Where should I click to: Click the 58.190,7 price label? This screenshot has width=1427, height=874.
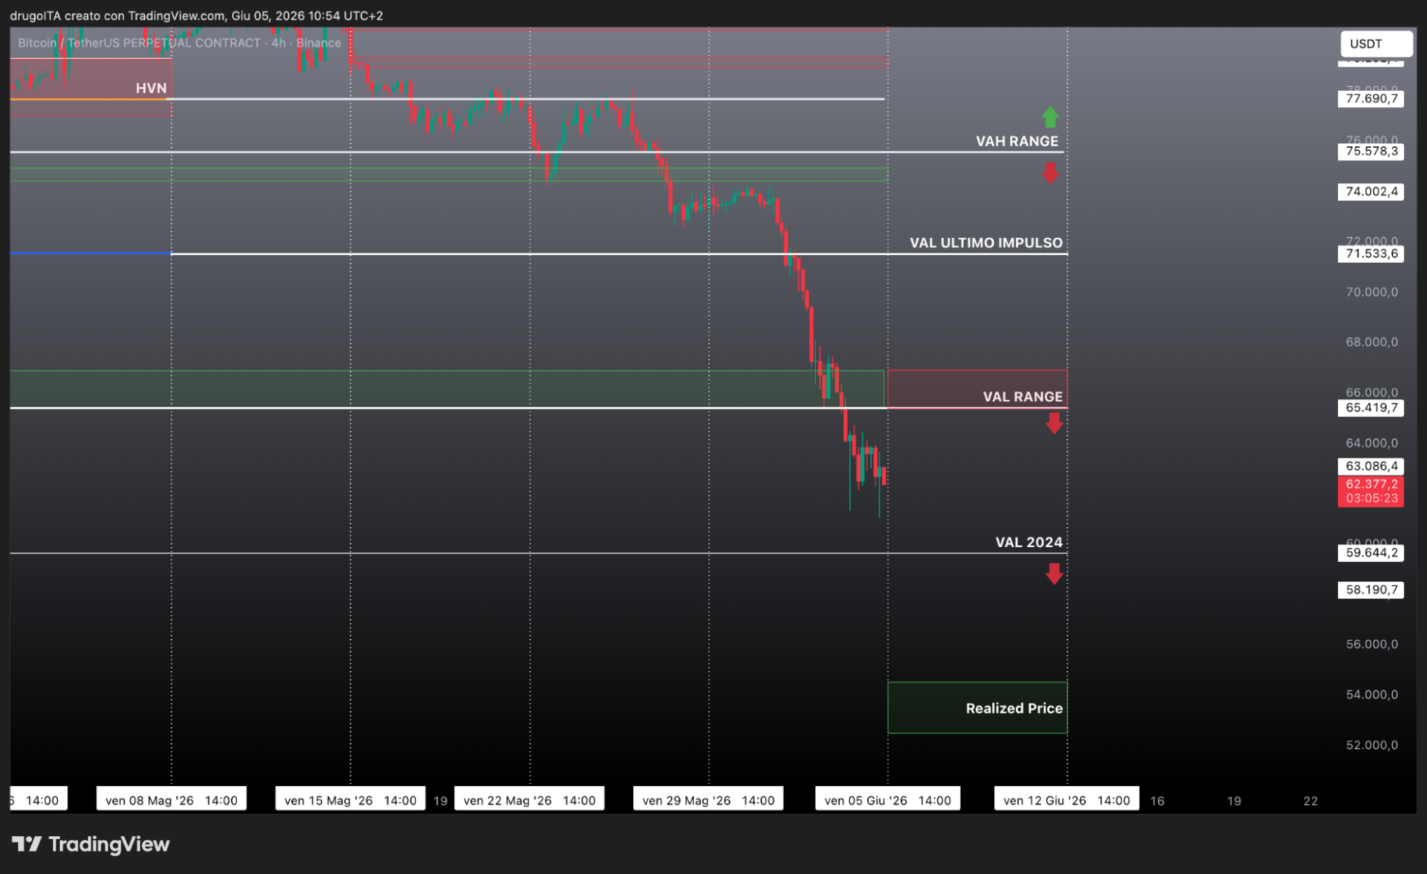[x=1371, y=590]
